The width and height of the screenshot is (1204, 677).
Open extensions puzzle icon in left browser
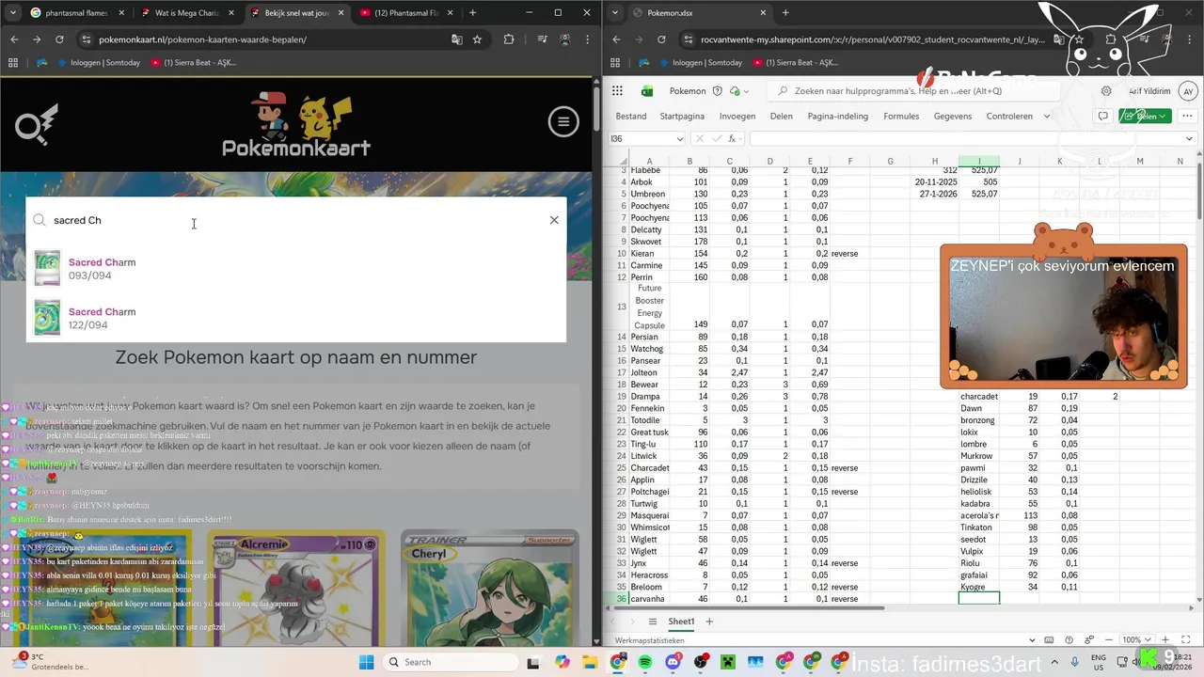tap(509, 39)
